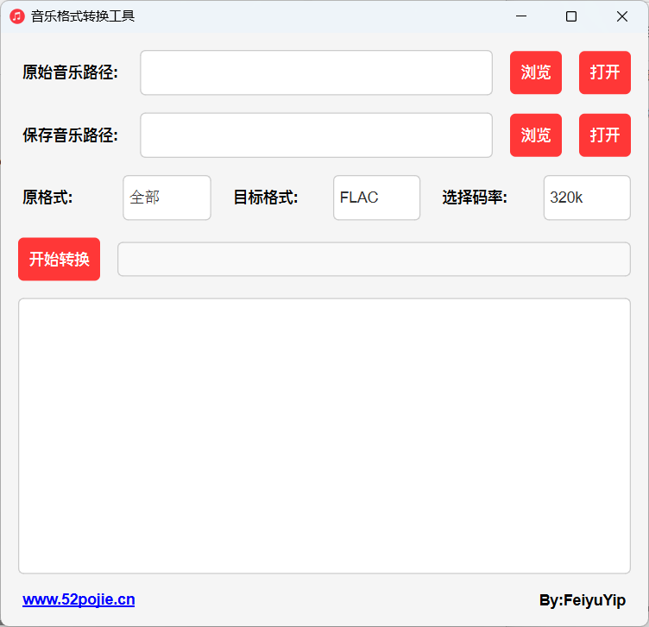This screenshot has height=627, width=649.
Task: Browse for the save music path
Action: click(536, 135)
